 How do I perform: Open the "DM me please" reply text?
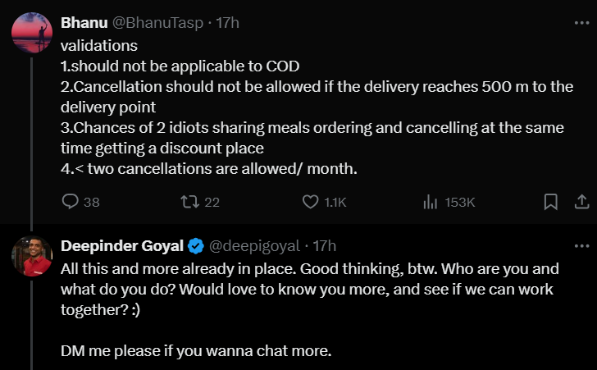tap(197, 352)
